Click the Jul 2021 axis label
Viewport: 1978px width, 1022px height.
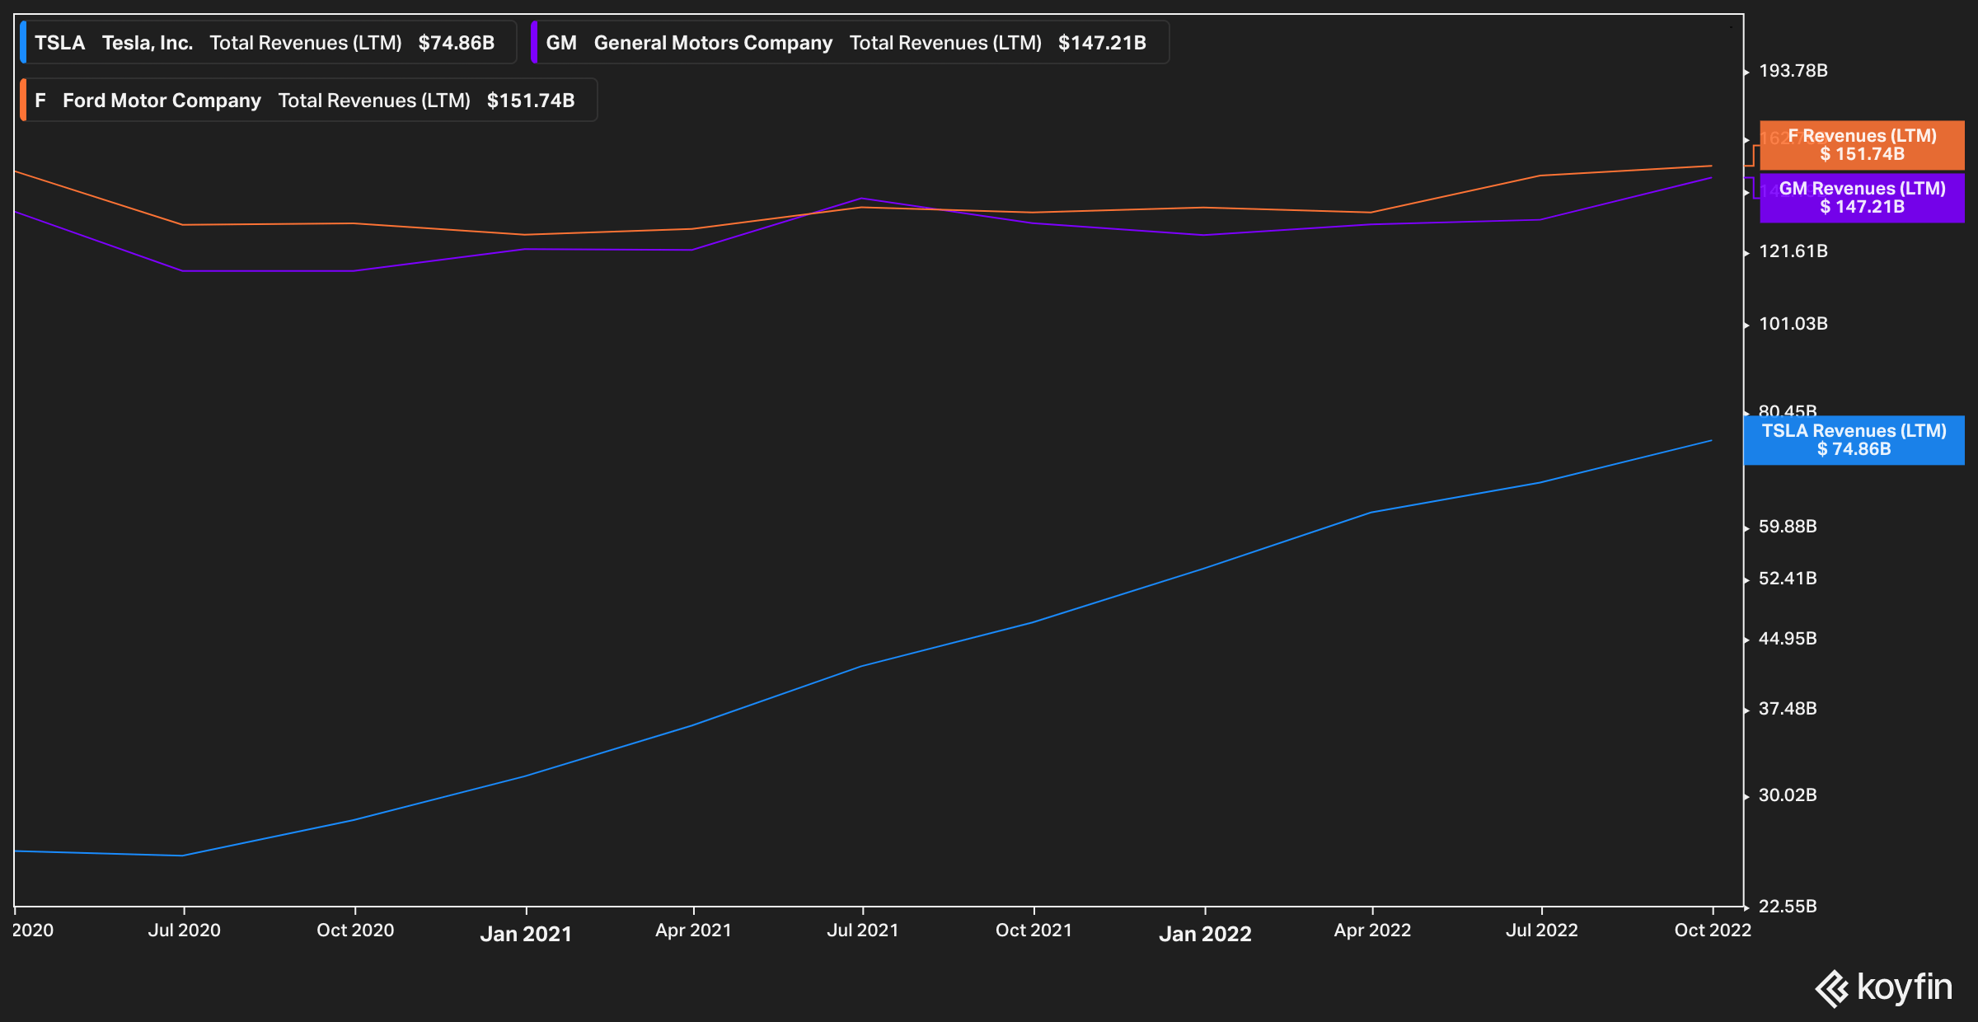click(862, 931)
